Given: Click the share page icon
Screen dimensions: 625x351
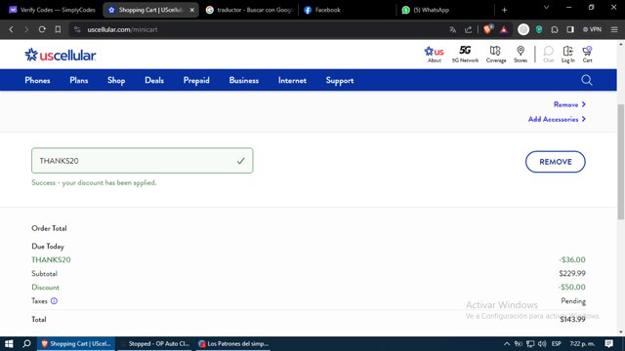Looking at the screenshot, I should [469, 29].
